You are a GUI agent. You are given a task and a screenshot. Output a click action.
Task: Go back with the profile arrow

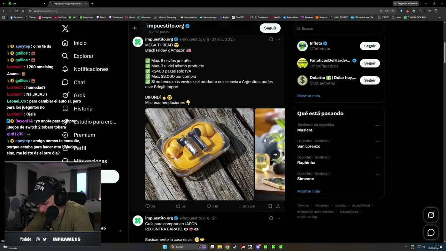[x=135, y=28]
